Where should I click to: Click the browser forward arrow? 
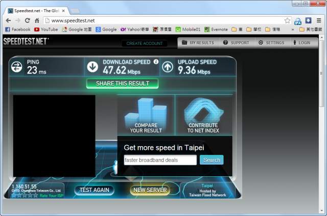pos(18,20)
